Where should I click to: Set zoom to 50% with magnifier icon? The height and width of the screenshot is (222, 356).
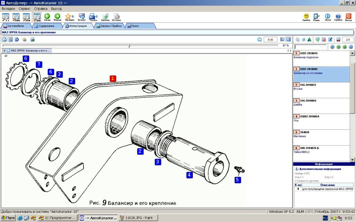[16, 17]
